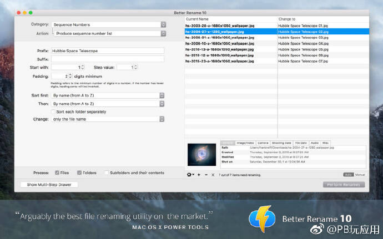
Task: Open the Then sort dropdown
Action: point(108,104)
